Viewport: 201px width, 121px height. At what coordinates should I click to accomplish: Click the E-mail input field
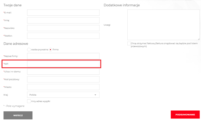[x=63, y=13]
